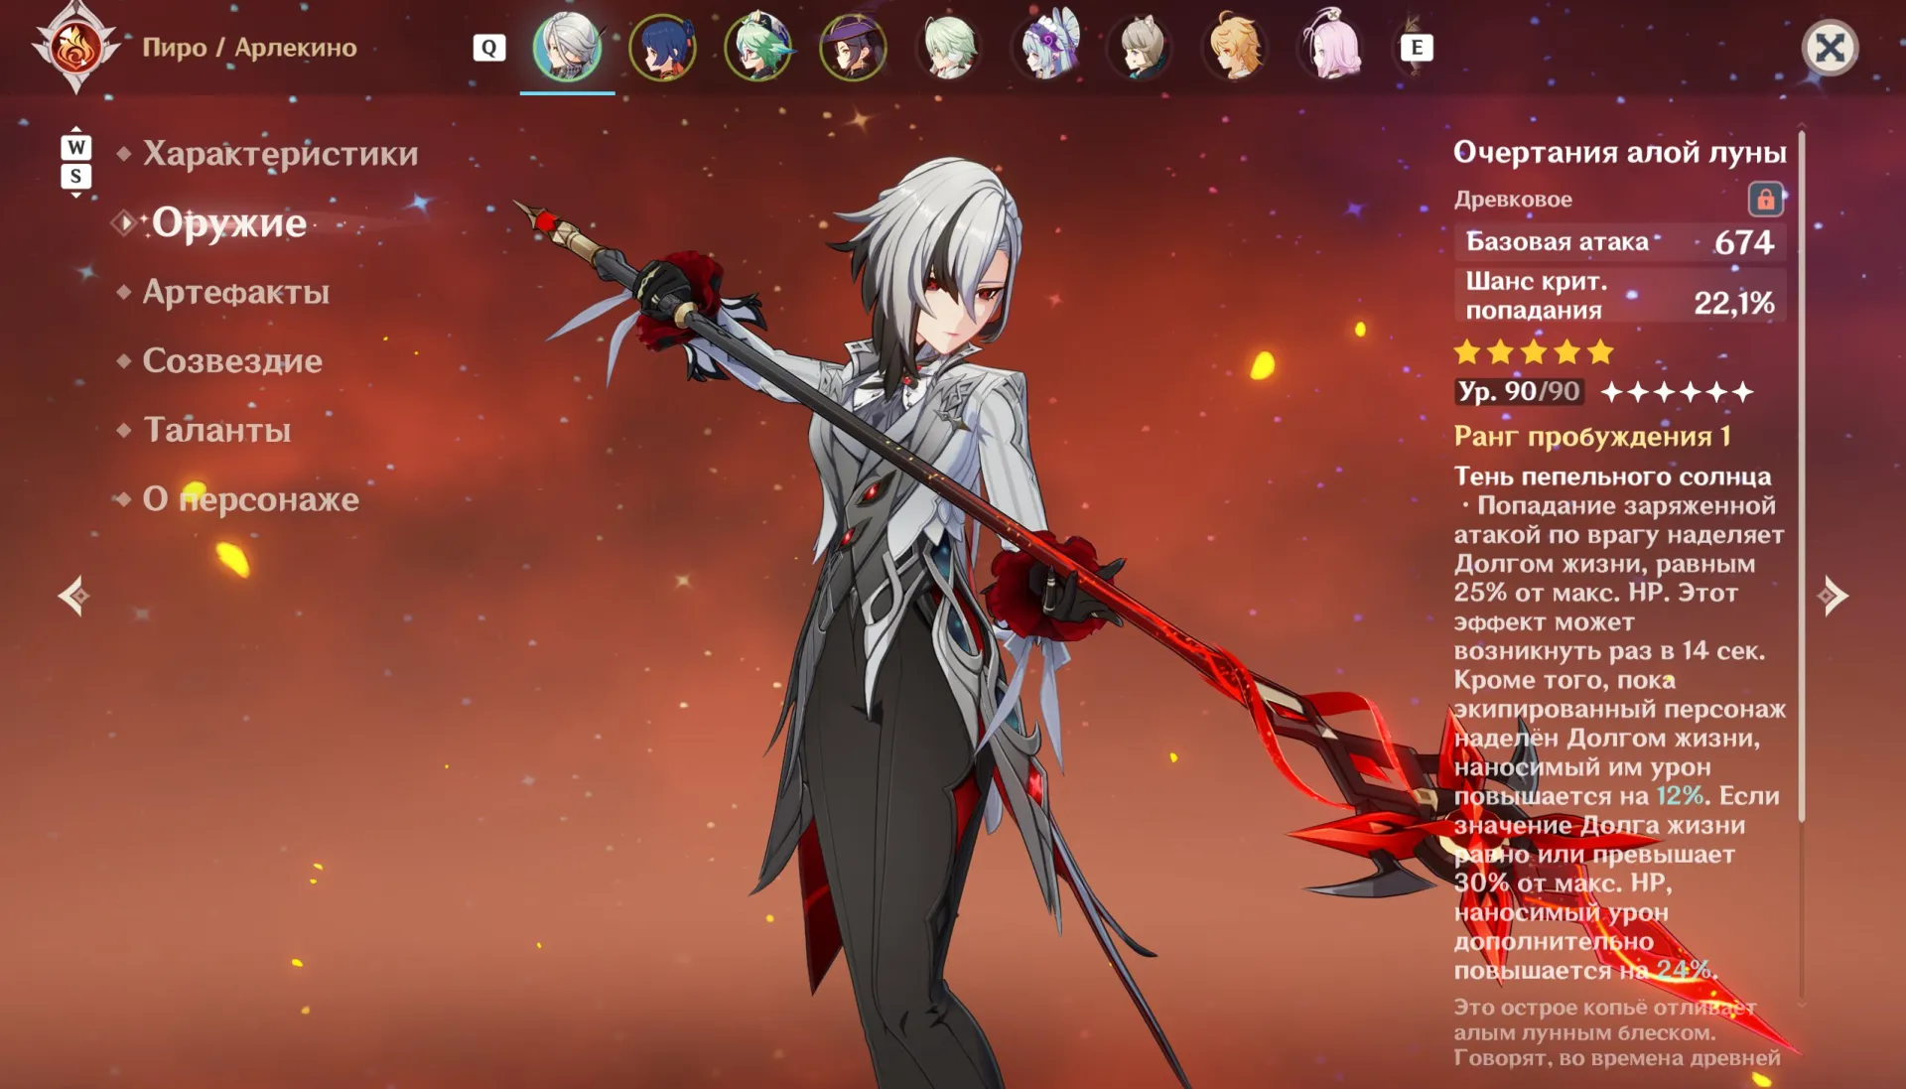This screenshot has width=1906, height=1089.
Task: Click the Ур. 90/90 weapon level label
Action: pos(1519,391)
